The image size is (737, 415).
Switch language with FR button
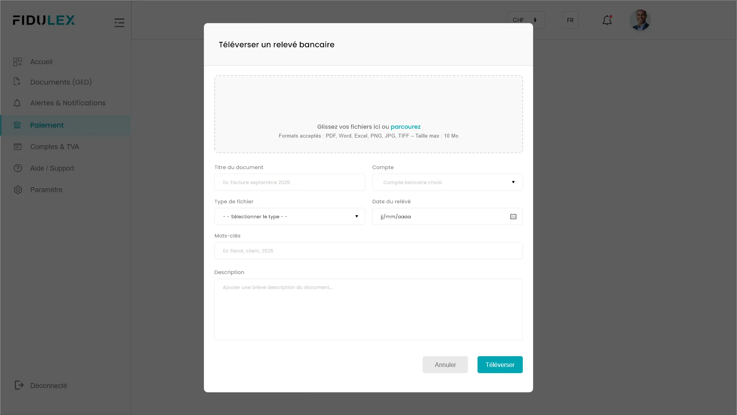[x=570, y=20]
